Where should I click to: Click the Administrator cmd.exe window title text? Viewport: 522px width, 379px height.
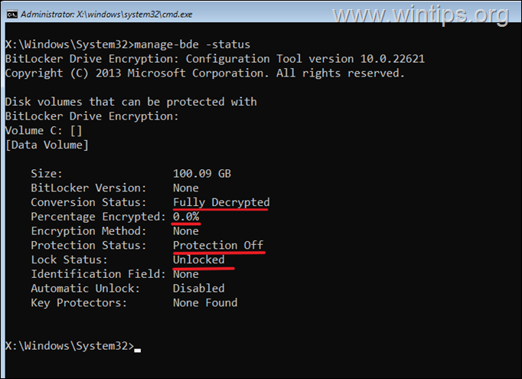click(x=106, y=15)
